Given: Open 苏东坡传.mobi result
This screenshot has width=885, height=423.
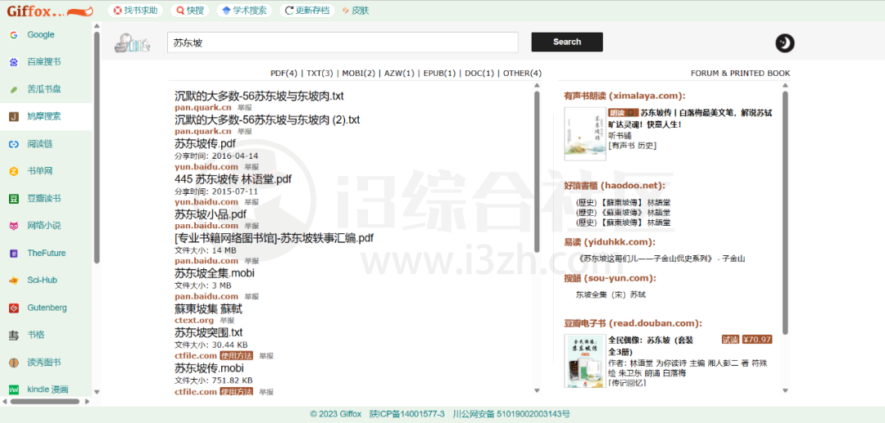Looking at the screenshot, I should [209, 368].
